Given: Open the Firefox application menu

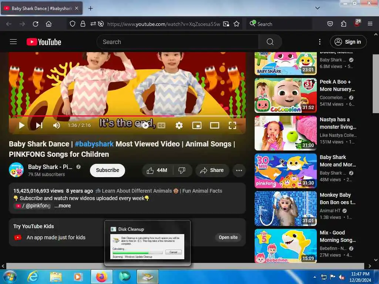Looking at the screenshot, I should click(x=370, y=24).
